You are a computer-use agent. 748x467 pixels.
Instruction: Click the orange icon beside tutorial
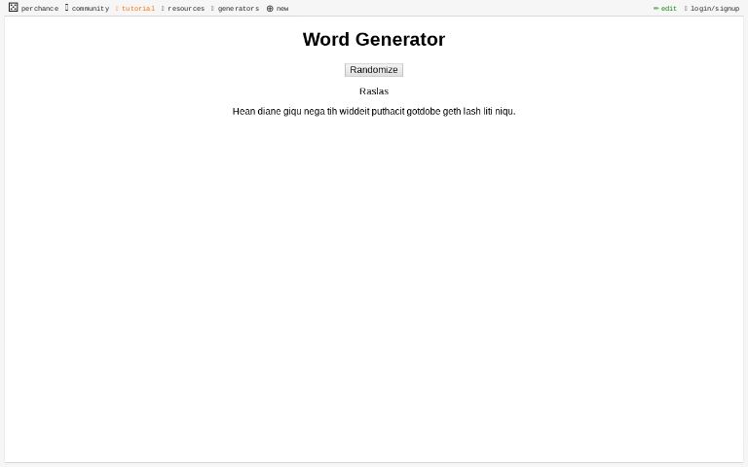click(x=117, y=9)
